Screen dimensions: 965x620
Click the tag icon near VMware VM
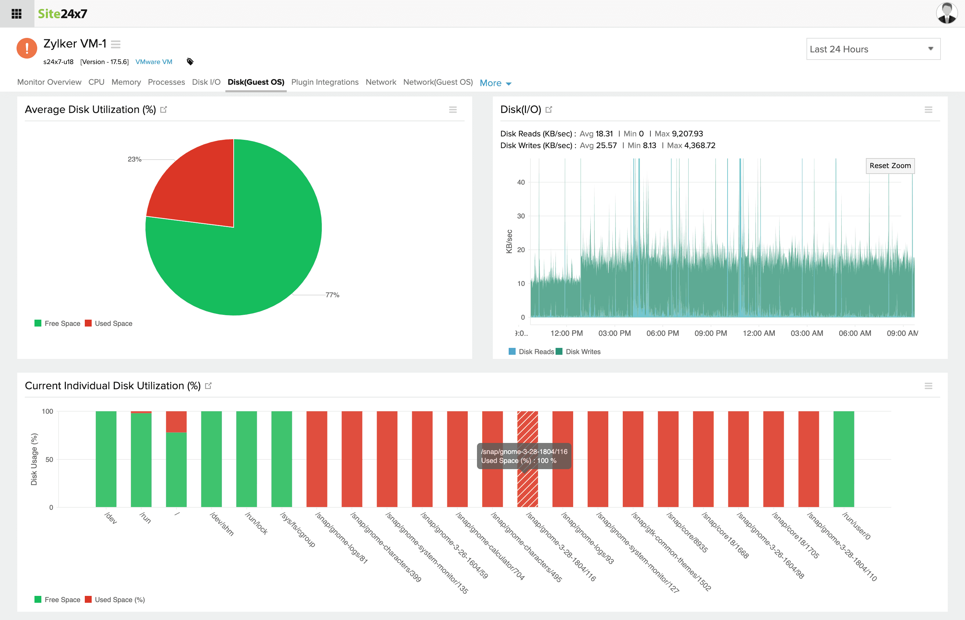tap(190, 62)
